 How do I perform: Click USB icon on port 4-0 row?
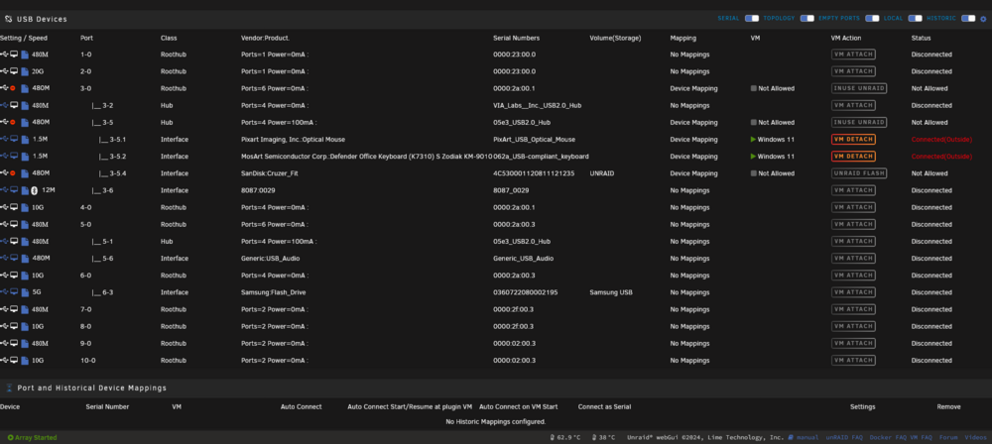click(x=4, y=207)
